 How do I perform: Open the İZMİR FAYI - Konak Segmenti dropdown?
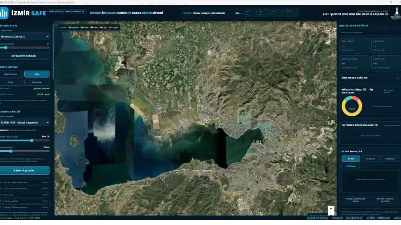tap(24, 122)
